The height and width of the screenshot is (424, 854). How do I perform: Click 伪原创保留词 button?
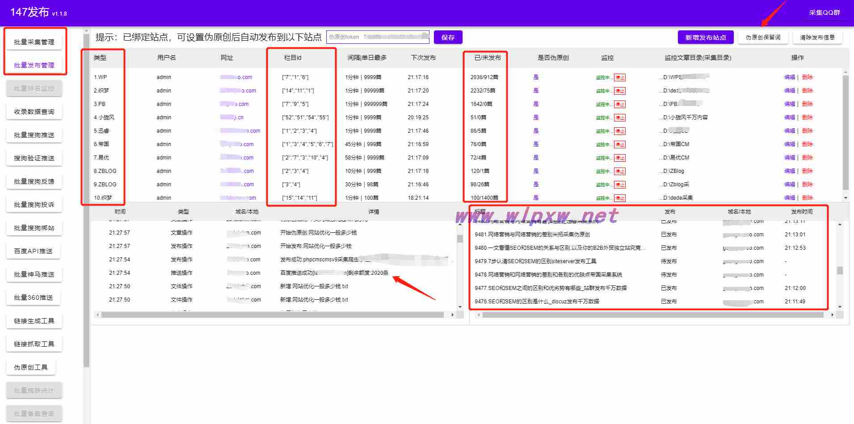click(763, 38)
